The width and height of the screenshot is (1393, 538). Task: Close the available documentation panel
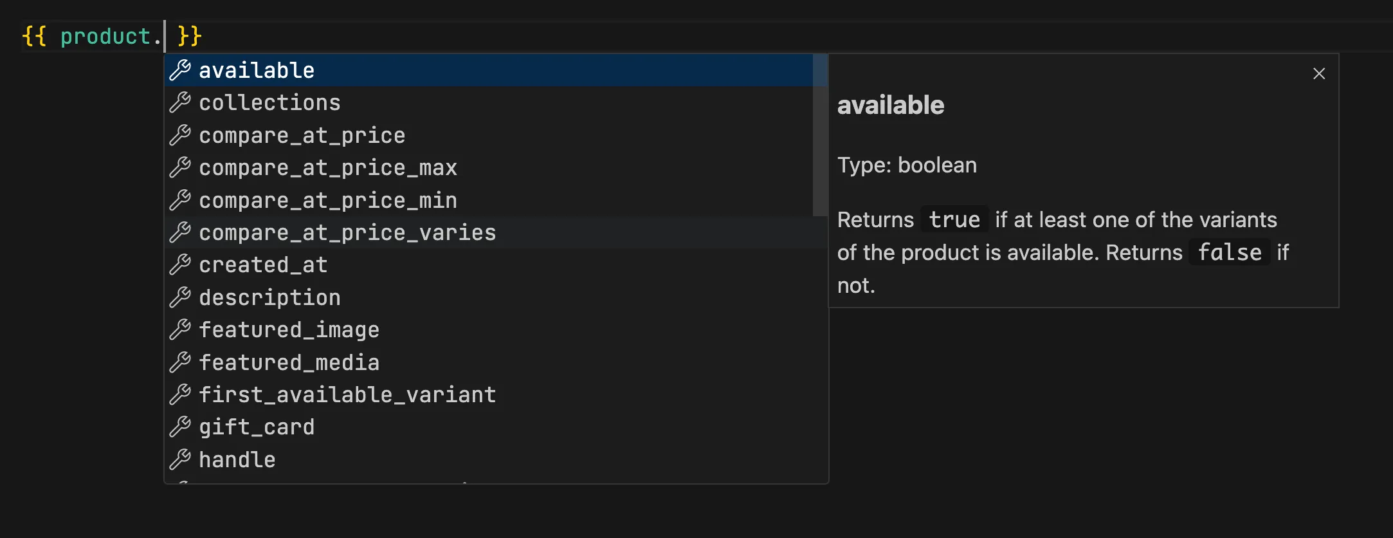point(1318,74)
